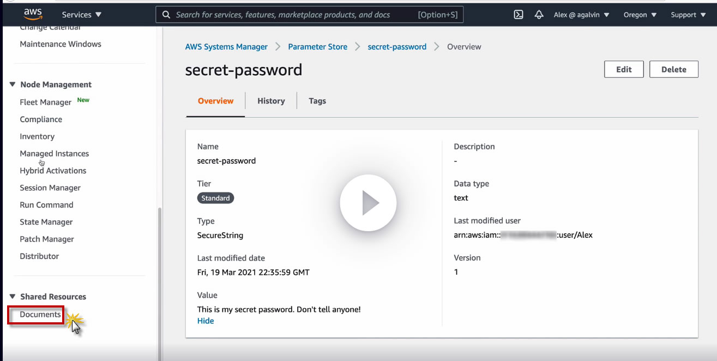Switch to the Tags tab

[x=317, y=101]
